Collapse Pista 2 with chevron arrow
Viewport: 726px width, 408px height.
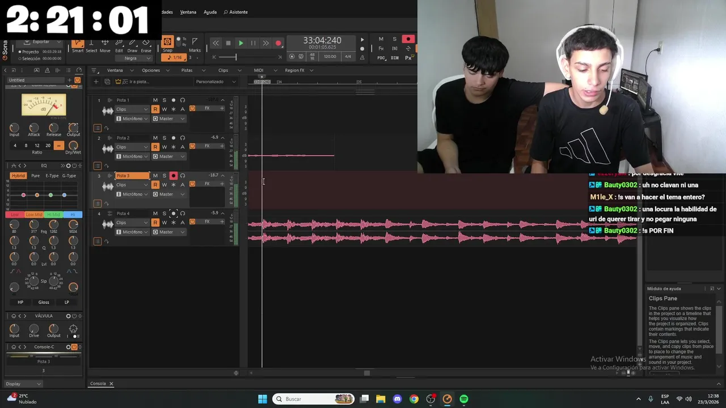(222, 138)
